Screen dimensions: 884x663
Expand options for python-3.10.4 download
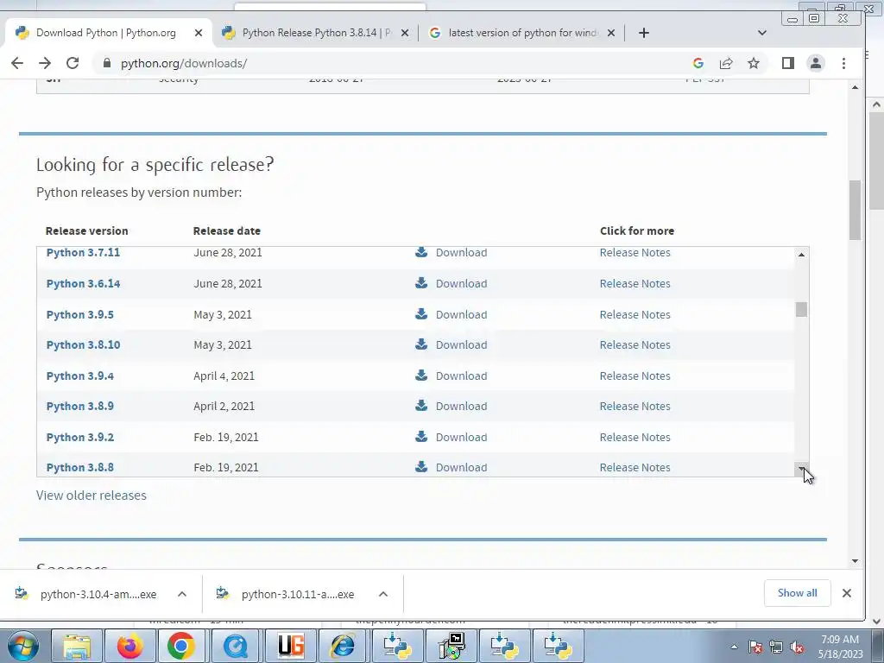tap(181, 594)
